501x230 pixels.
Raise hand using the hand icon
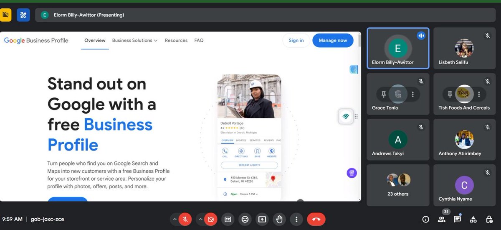279,219
